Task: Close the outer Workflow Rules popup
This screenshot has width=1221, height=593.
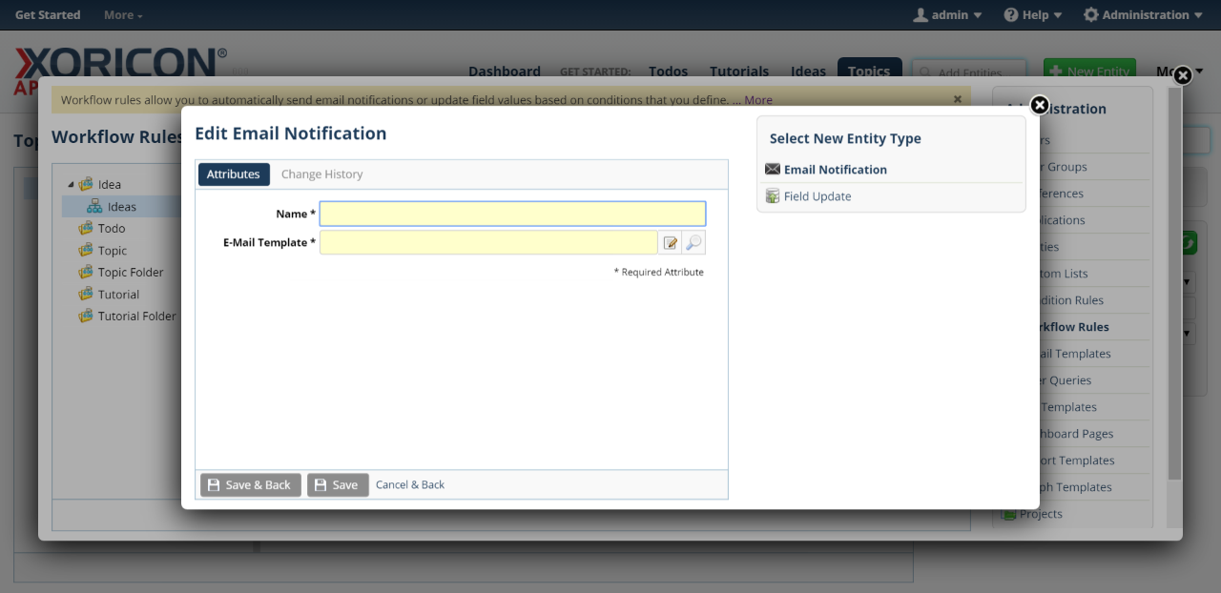Action: [x=1182, y=75]
